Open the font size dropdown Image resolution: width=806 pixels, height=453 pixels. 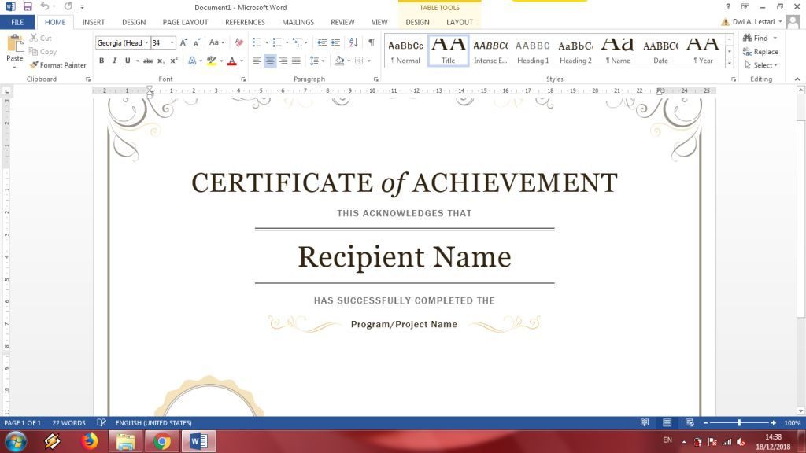click(x=172, y=42)
